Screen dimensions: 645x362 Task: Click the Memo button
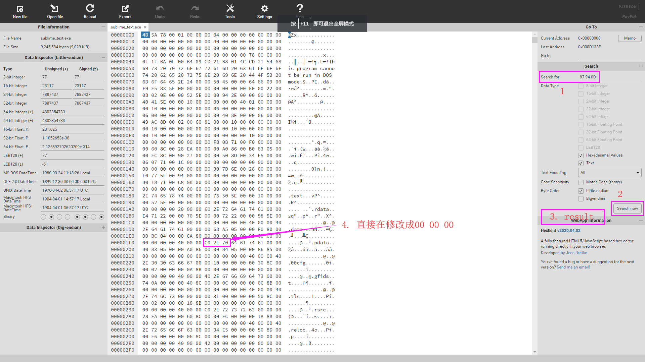630,38
